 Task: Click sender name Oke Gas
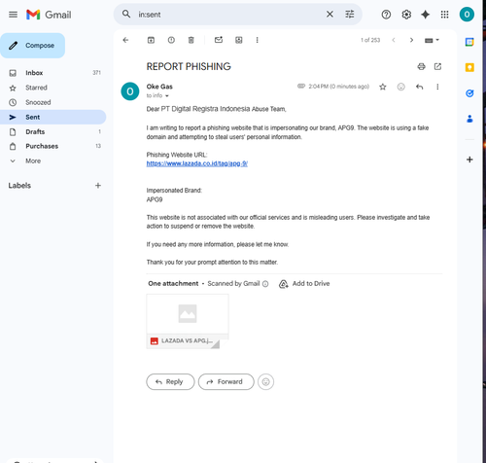159,87
